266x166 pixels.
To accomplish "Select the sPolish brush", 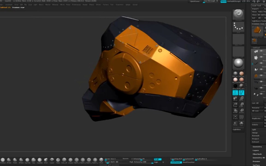I will pyautogui.click(x=9, y=160).
